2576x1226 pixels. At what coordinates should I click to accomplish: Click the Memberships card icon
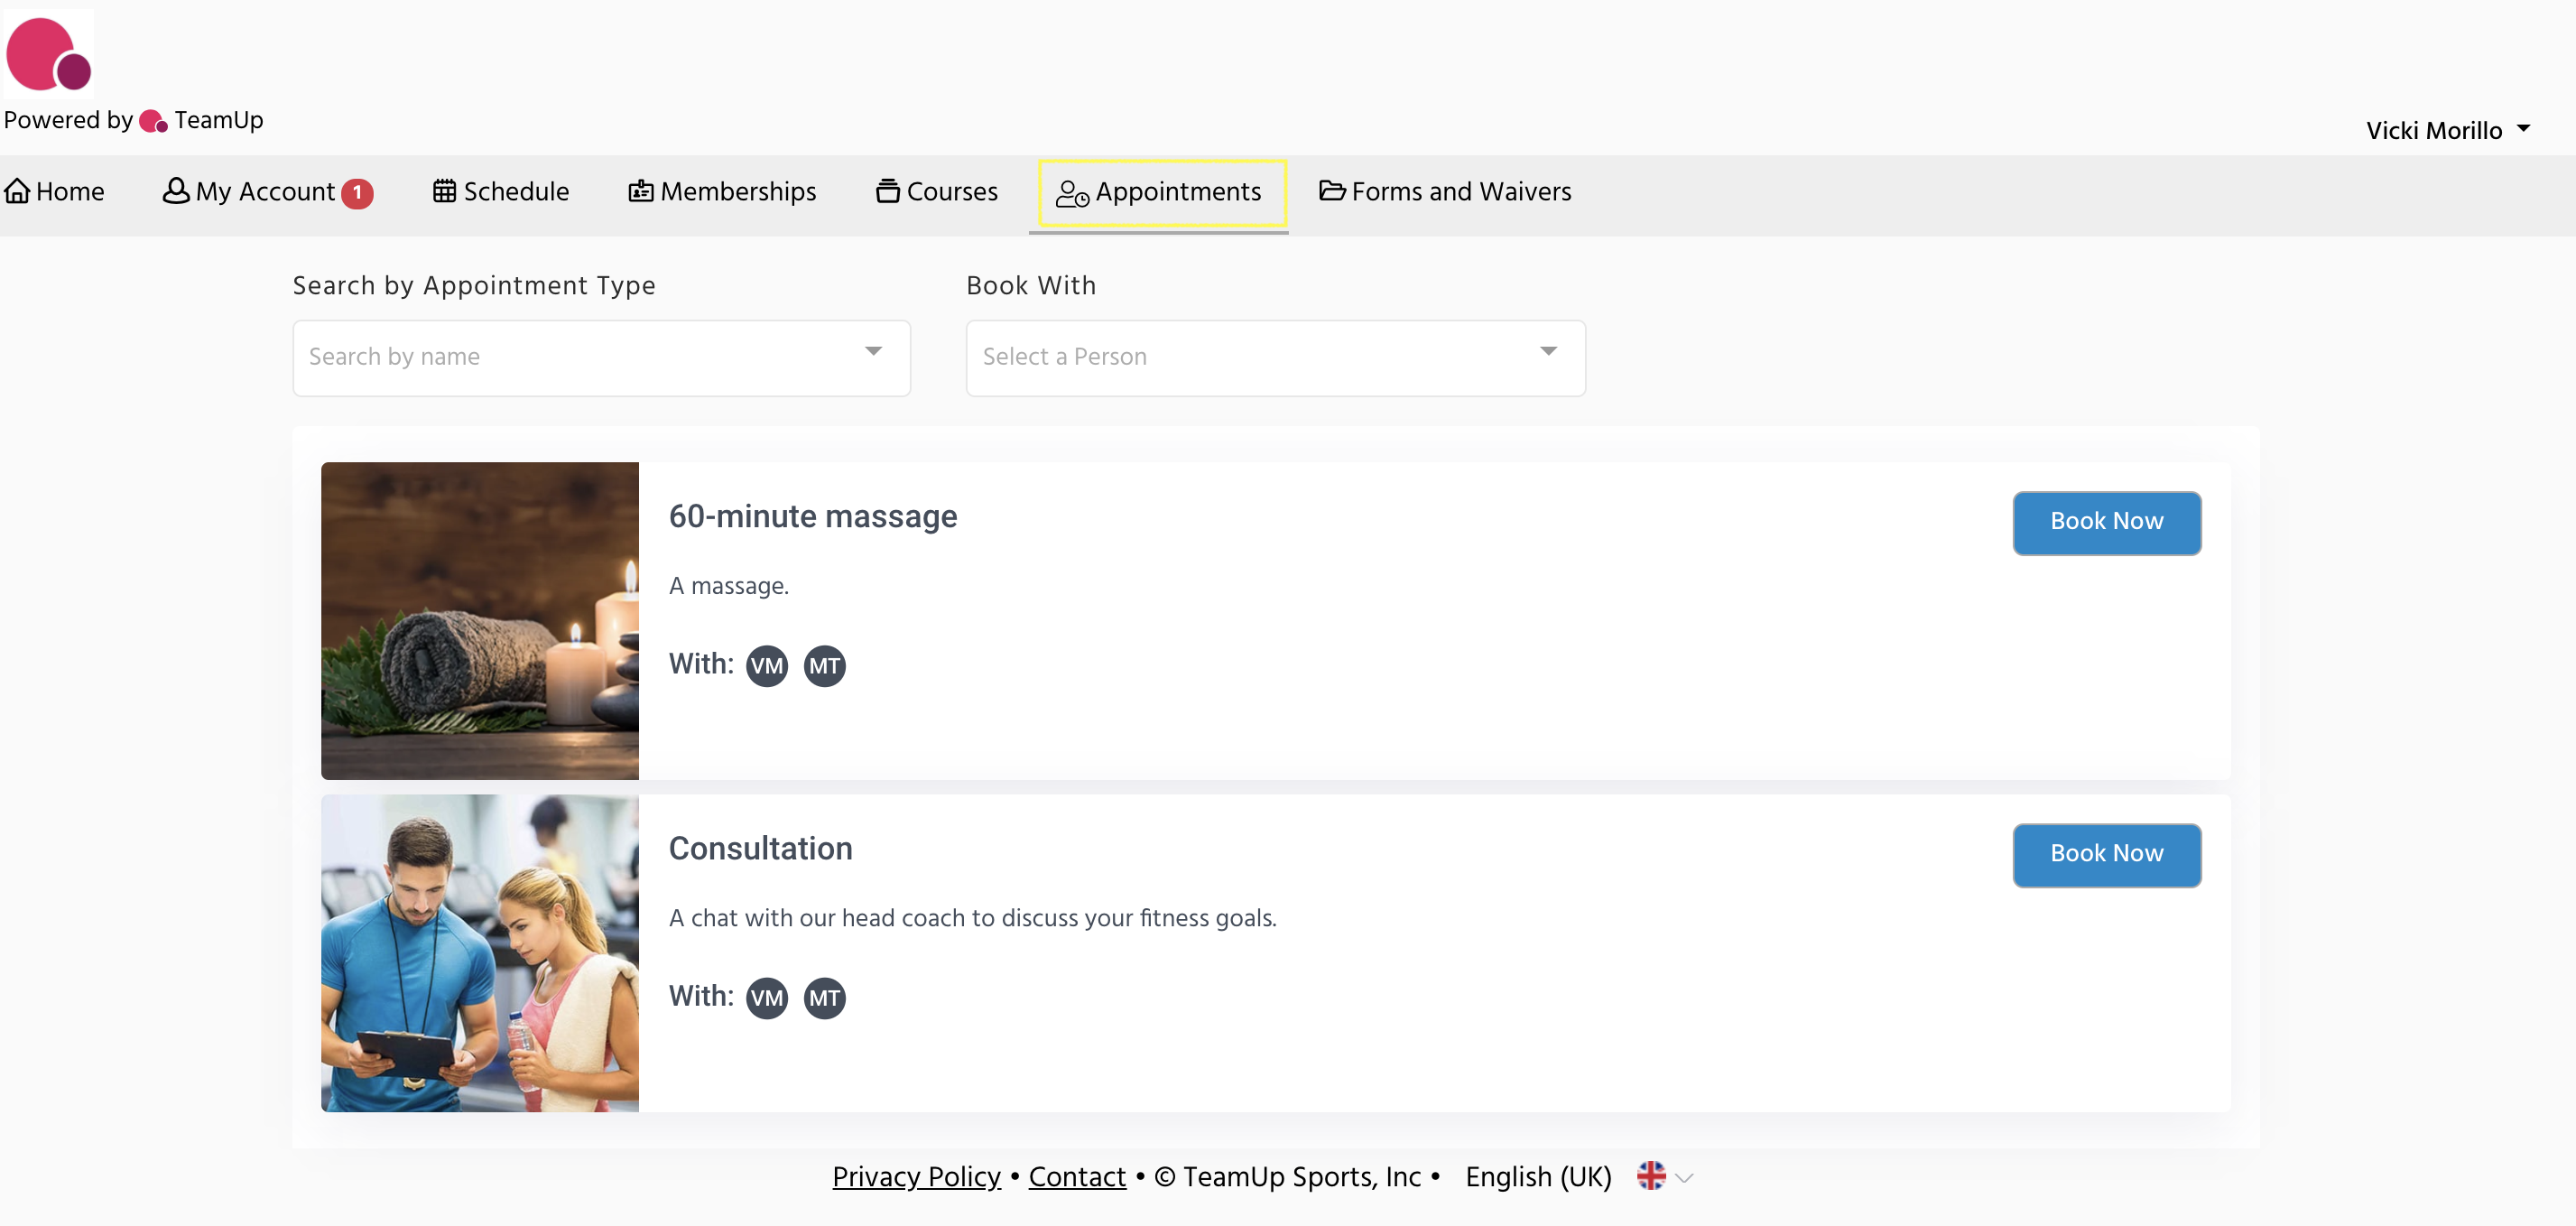(x=640, y=191)
